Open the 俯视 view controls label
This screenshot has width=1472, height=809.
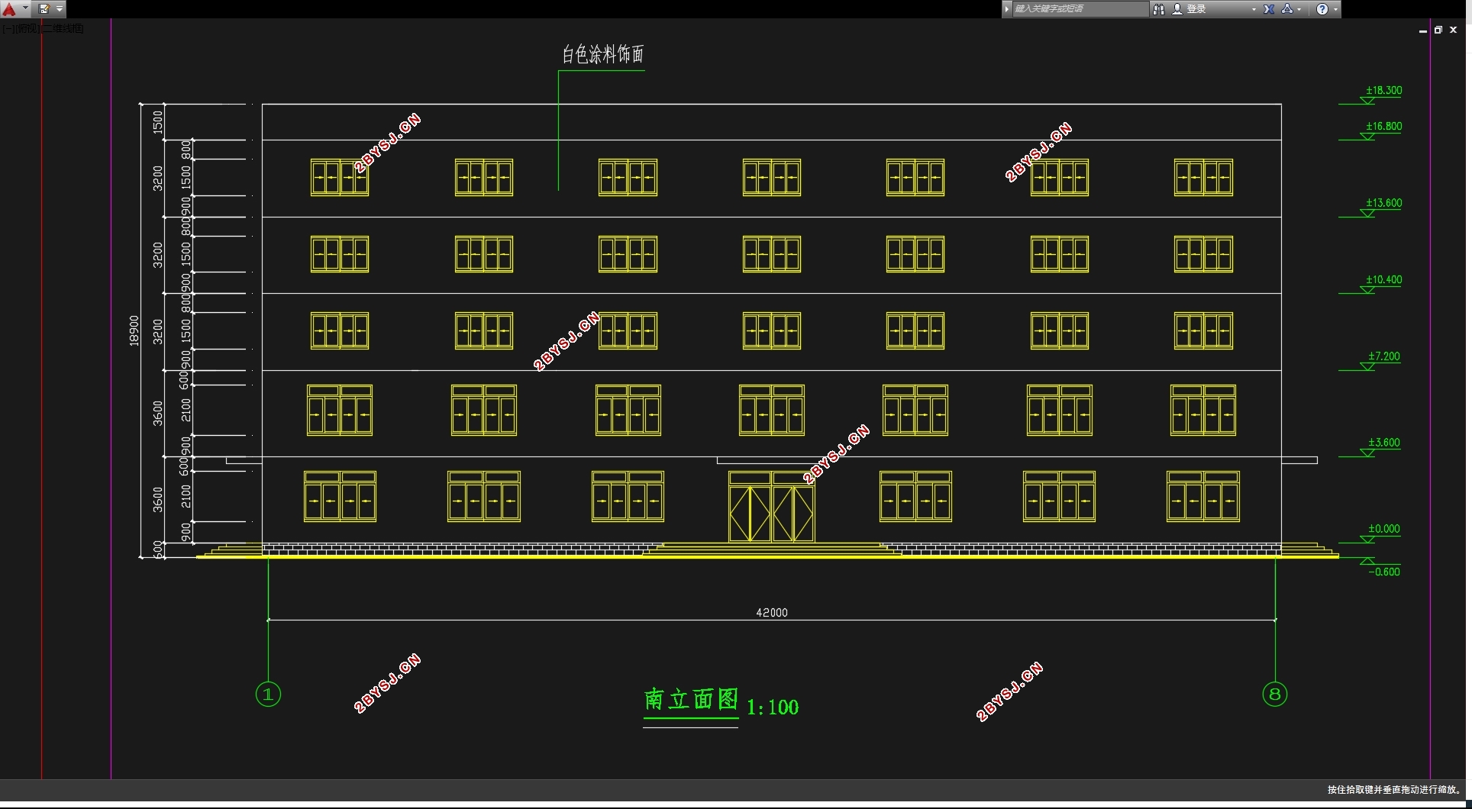27,28
